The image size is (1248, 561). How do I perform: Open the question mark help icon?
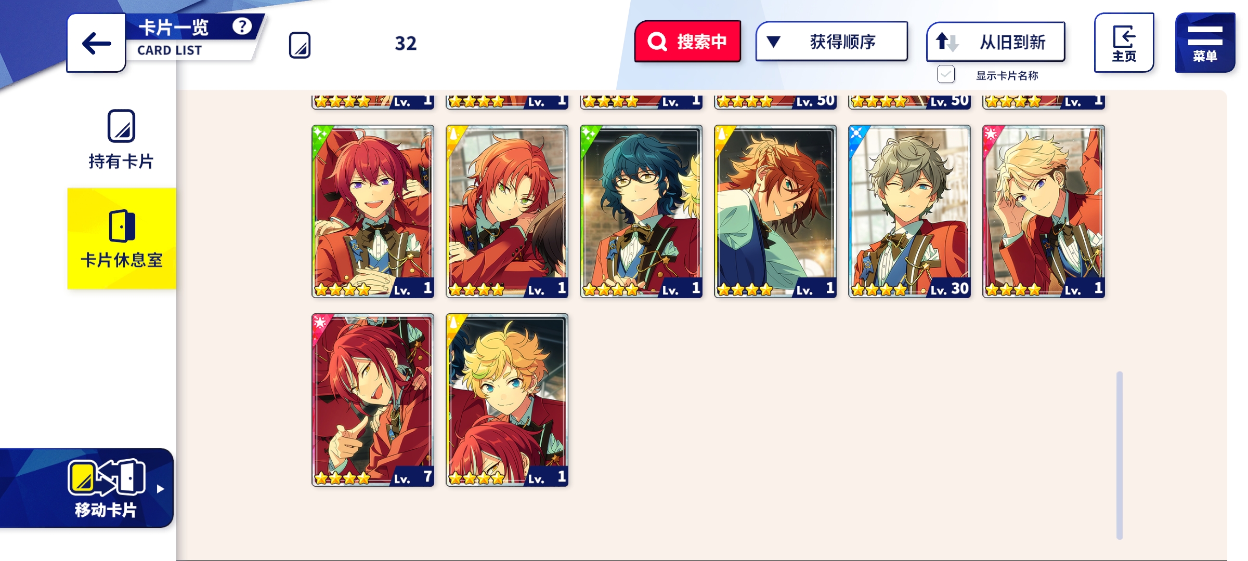[242, 26]
